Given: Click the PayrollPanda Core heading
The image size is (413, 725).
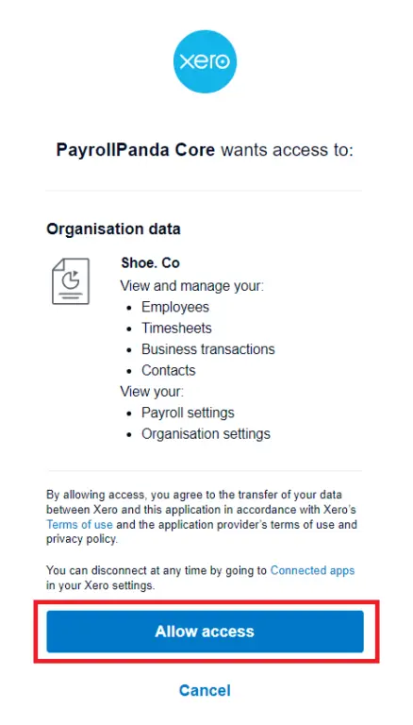Looking at the screenshot, I should [x=136, y=150].
